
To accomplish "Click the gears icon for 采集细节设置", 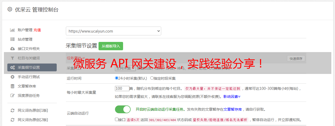I will pyautogui.click(x=13, y=67).
